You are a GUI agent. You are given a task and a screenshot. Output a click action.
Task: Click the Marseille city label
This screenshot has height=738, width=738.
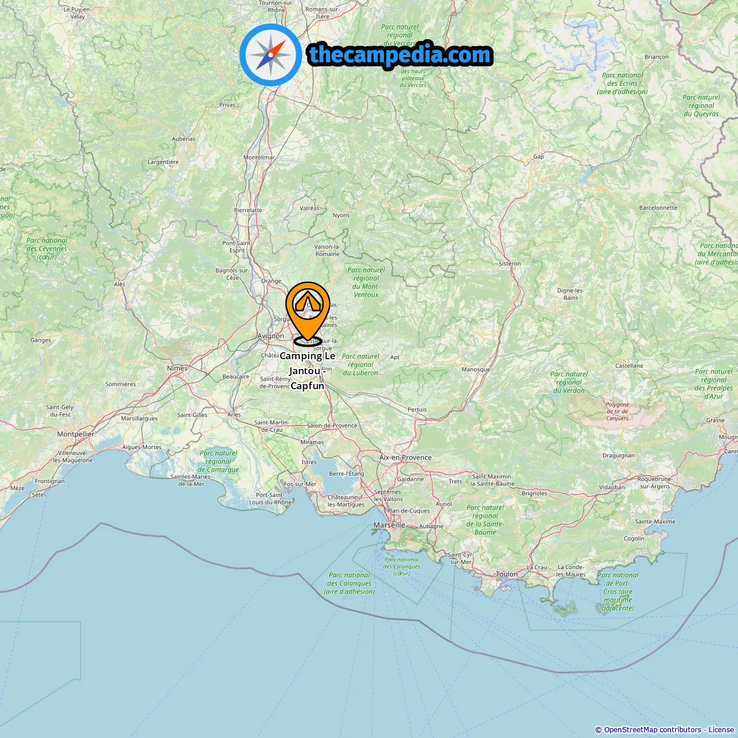tap(389, 525)
